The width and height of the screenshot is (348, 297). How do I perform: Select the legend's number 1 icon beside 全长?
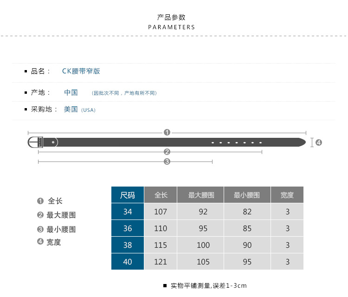40,201
